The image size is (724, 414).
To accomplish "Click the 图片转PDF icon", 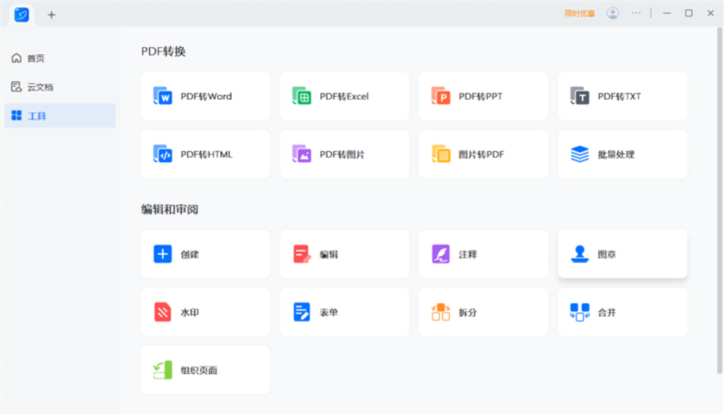I will point(441,154).
